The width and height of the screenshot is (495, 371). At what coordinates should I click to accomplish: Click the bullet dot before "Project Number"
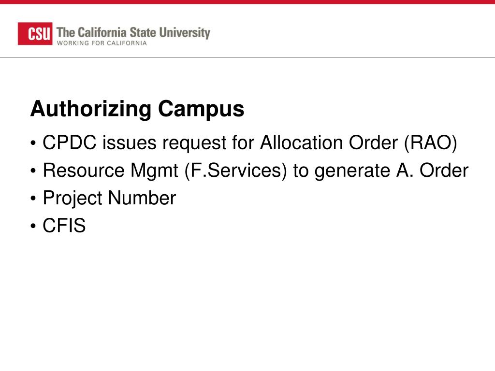pyautogui.click(x=33, y=199)
